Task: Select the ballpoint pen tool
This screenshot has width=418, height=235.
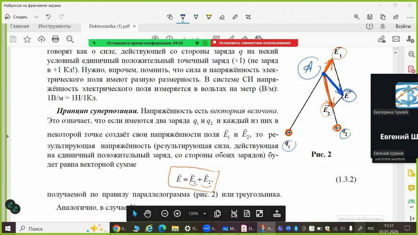Action: (183, 17)
